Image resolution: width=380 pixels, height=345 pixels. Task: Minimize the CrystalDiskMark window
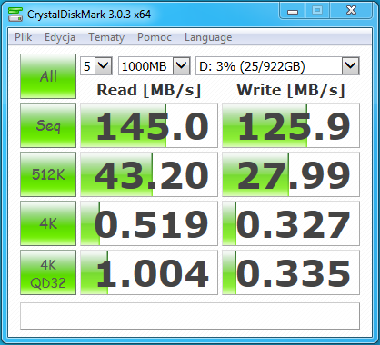pos(293,12)
